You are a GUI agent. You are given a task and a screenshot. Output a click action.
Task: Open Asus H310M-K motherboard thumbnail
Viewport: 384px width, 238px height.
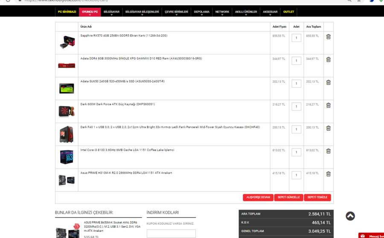[x=67, y=180]
